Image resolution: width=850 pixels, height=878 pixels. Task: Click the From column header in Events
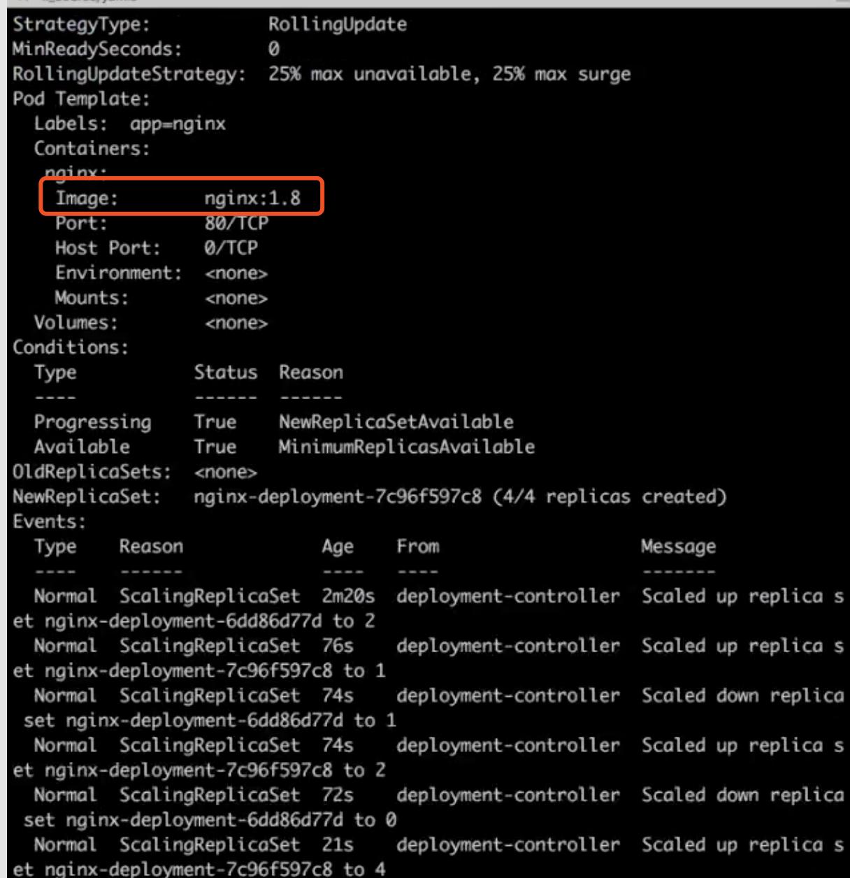417,547
